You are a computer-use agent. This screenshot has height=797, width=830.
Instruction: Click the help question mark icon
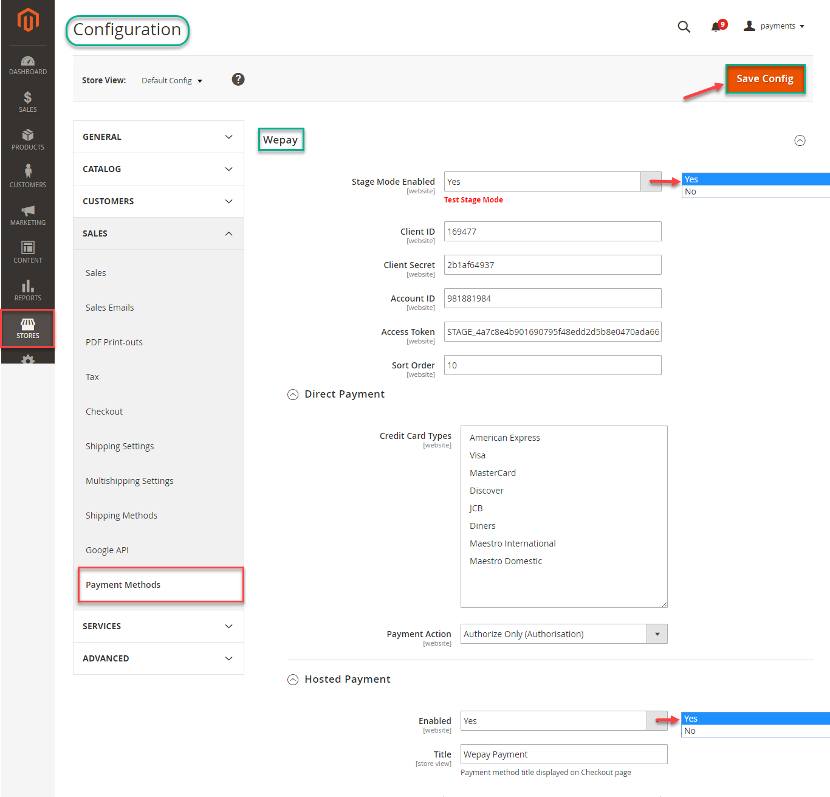coord(238,80)
